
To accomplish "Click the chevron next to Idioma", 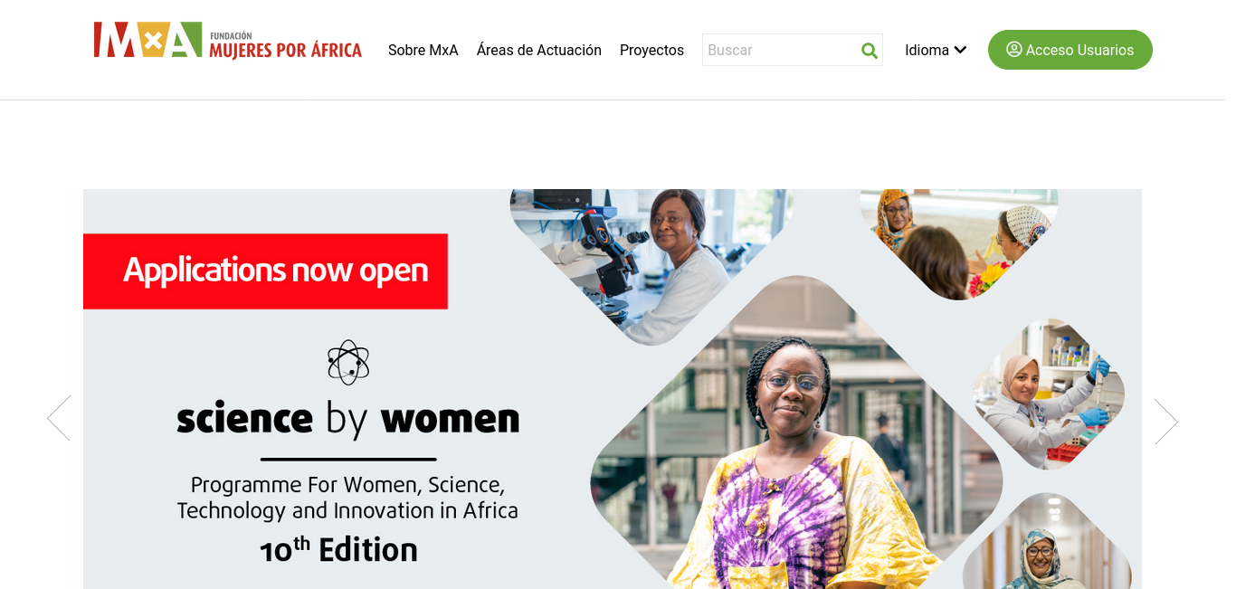I will tap(960, 50).
